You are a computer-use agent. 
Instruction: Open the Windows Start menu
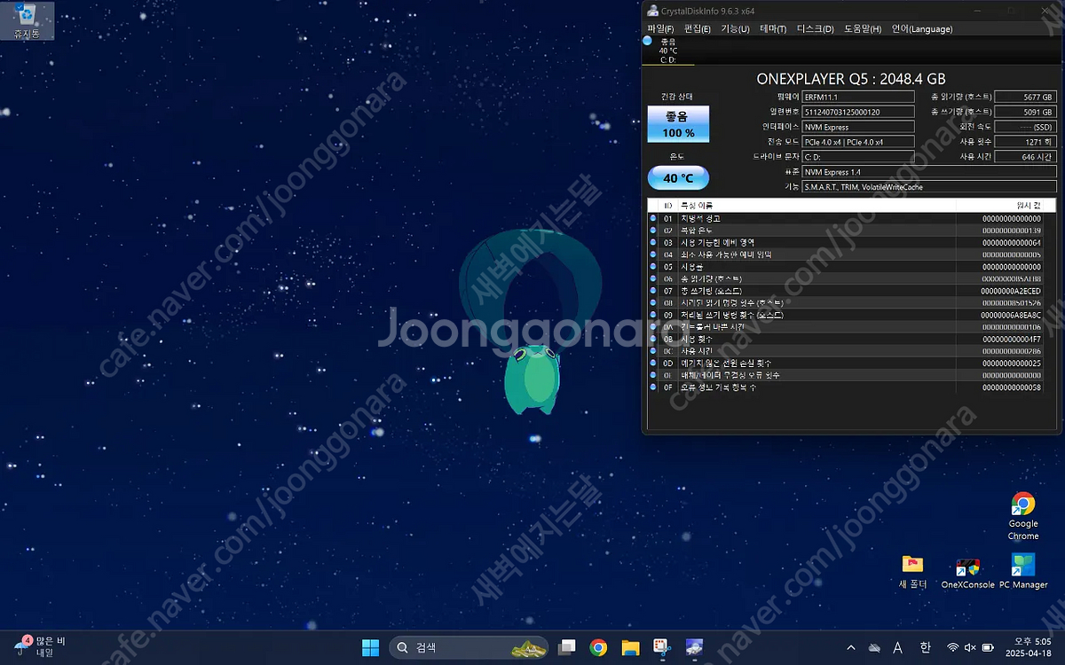click(x=370, y=647)
